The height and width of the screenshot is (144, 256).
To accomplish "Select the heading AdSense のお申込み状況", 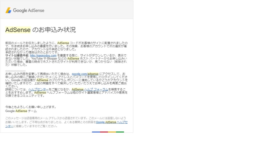I will pos(40,30).
